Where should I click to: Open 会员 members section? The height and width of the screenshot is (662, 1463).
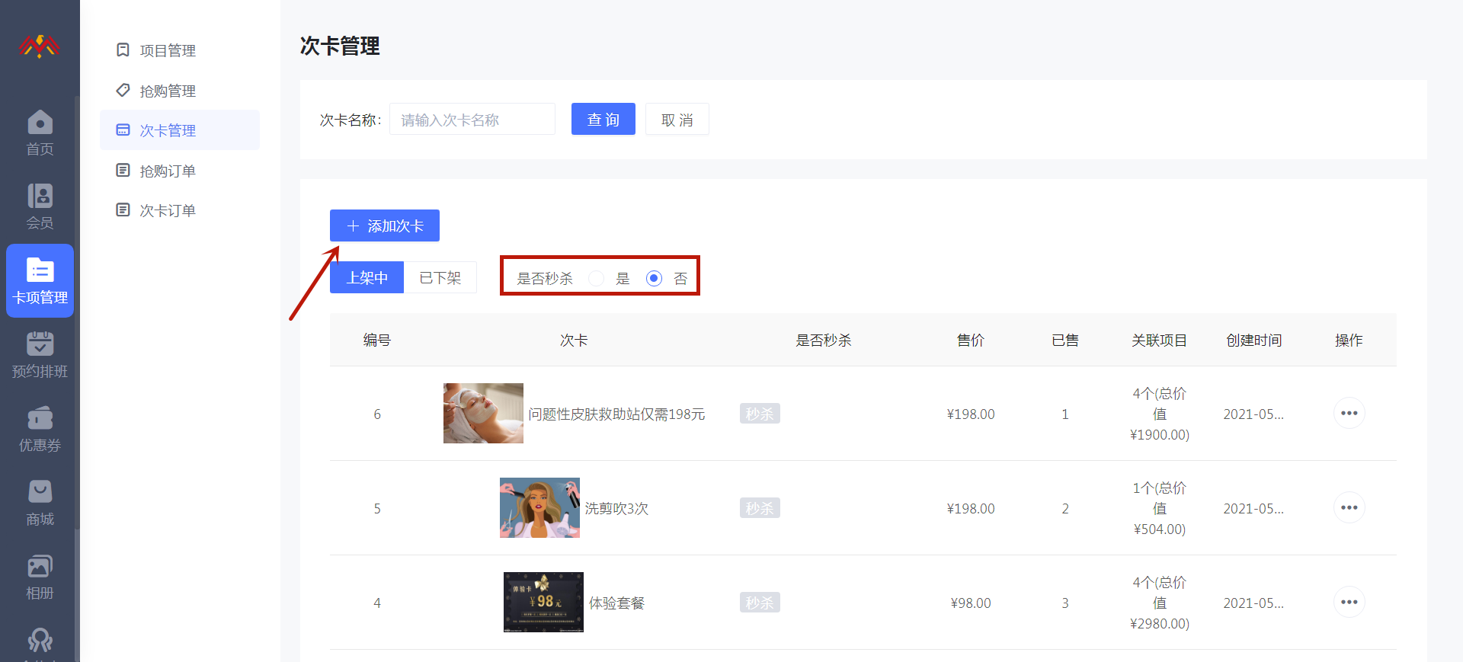tap(40, 206)
